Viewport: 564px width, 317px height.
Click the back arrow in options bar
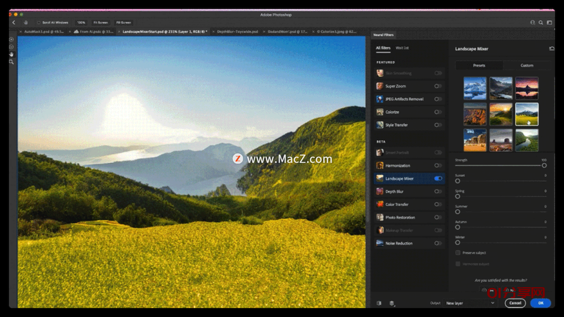click(x=13, y=22)
